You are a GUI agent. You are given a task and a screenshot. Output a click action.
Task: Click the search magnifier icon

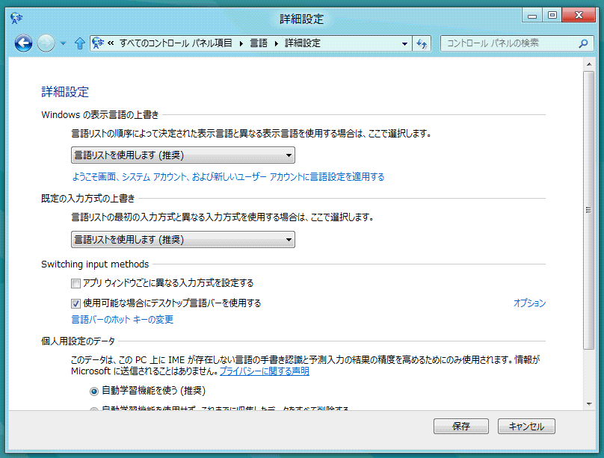[x=583, y=43]
